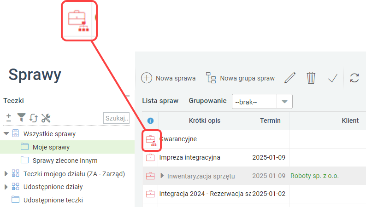Click the Wszystkie sprawy cabinet icon
366x207 pixels.
[15, 133]
